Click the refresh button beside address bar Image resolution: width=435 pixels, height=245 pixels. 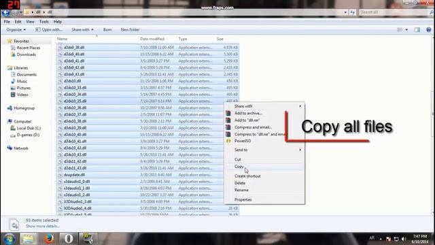point(352,12)
